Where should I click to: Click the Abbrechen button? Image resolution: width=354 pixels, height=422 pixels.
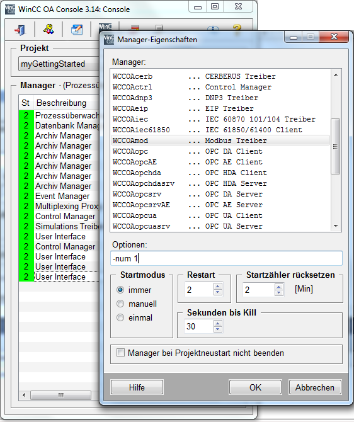315,387
